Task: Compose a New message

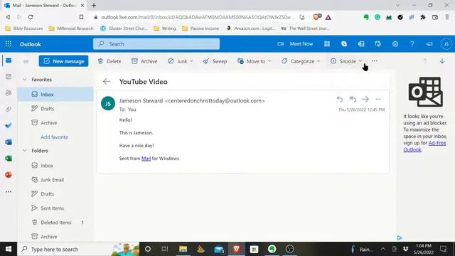Action: tap(63, 61)
